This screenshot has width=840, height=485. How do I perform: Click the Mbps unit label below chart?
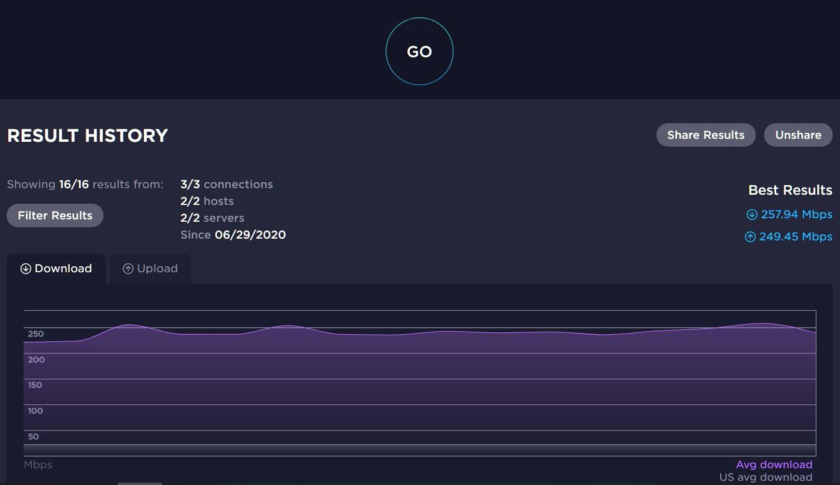[x=38, y=465]
